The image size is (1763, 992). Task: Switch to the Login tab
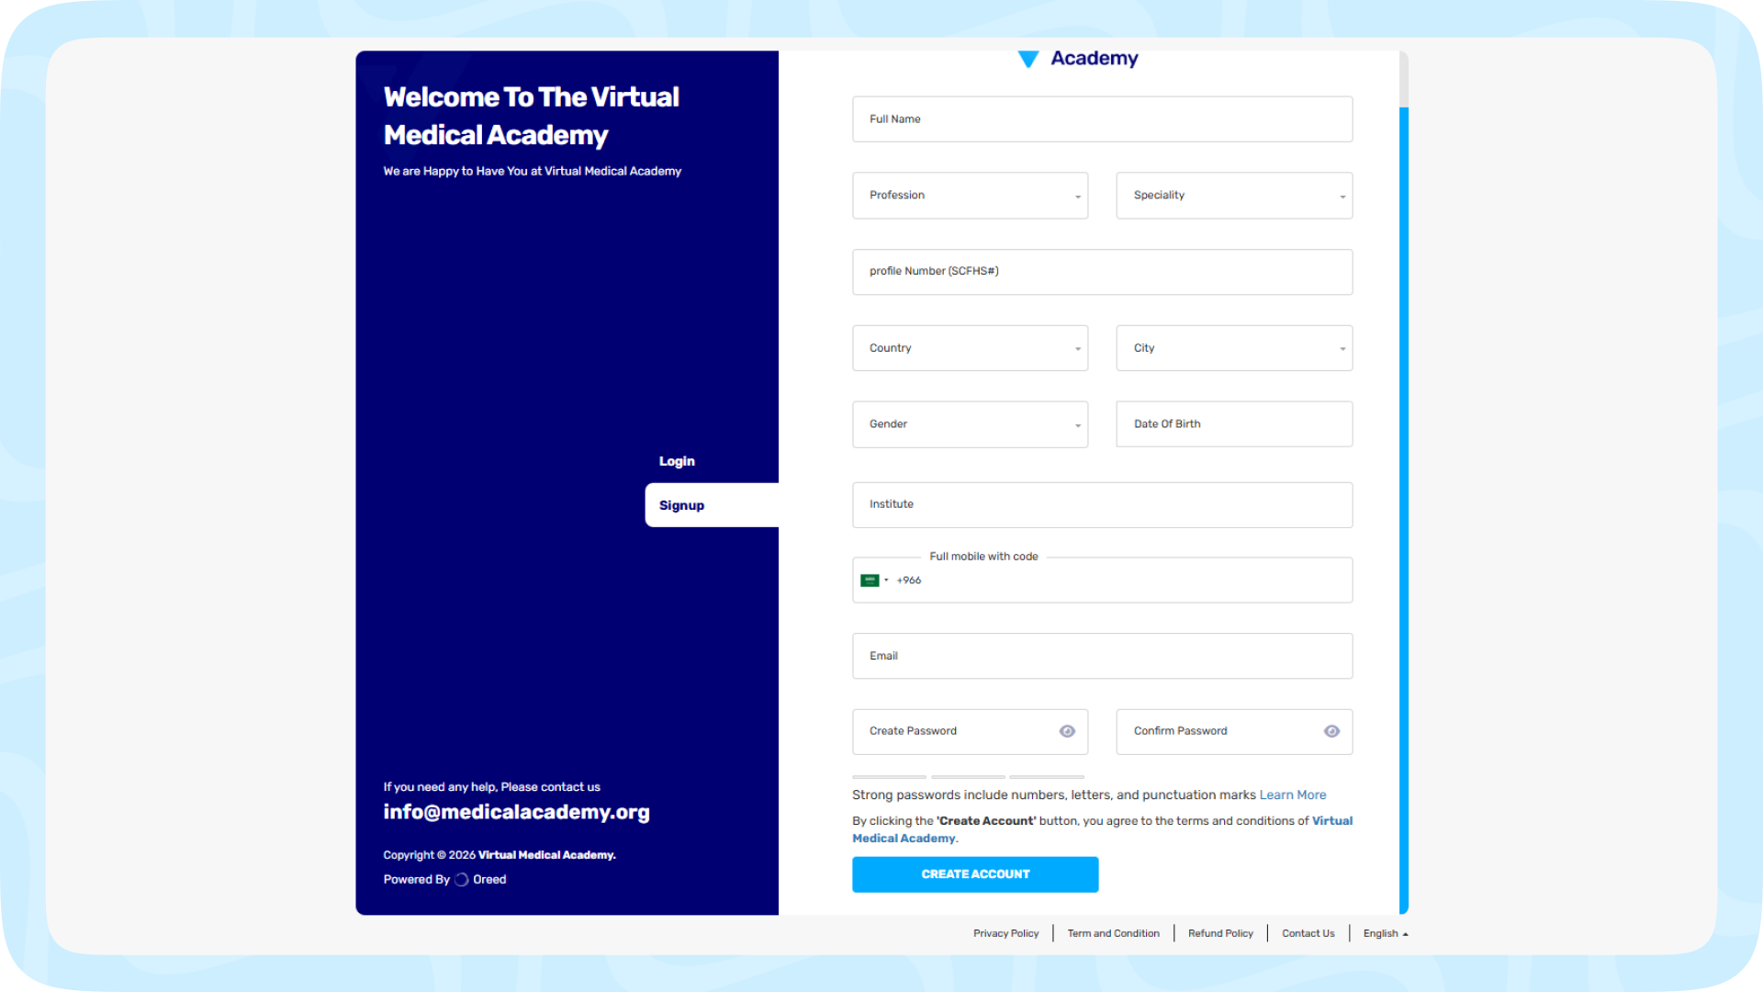[x=677, y=461]
